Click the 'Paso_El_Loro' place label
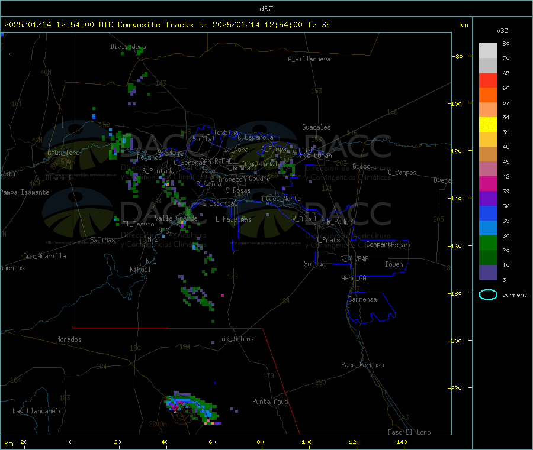This screenshot has height=450, width=533. point(409,432)
